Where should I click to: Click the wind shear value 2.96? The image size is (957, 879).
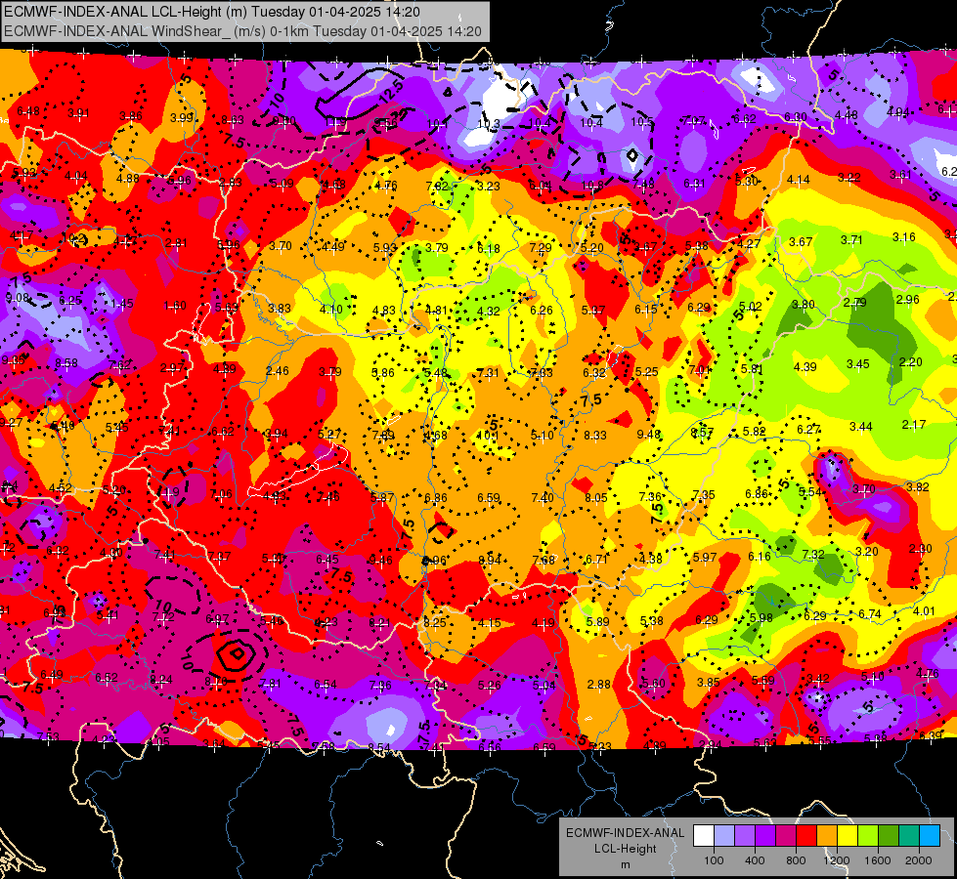907,300
